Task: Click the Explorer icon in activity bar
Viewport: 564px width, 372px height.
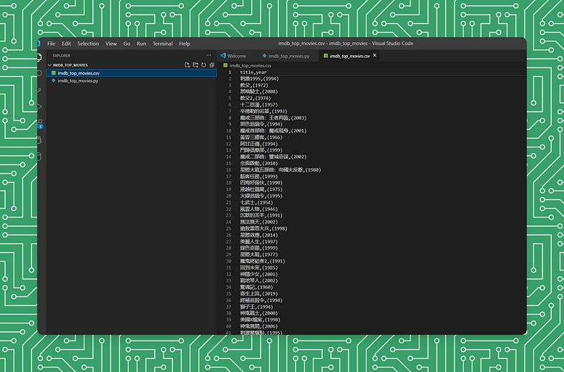Action: click(39, 57)
